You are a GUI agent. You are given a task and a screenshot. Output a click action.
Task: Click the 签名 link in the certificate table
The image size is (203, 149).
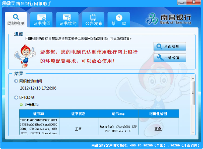[x=158, y=129]
